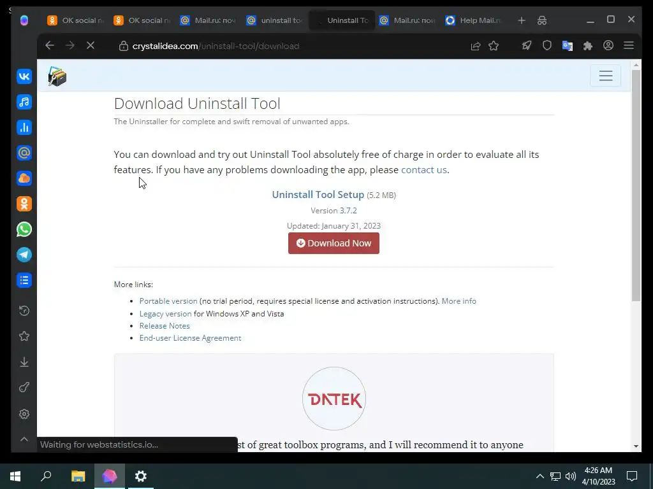Viewport: 653px width, 489px height.
Task: Switch to the first Mail.ru tab
Action: [x=209, y=20]
